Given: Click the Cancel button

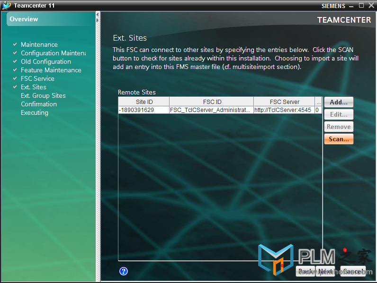Looking at the screenshot, I should pyautogui.click(x=353, y=271).
